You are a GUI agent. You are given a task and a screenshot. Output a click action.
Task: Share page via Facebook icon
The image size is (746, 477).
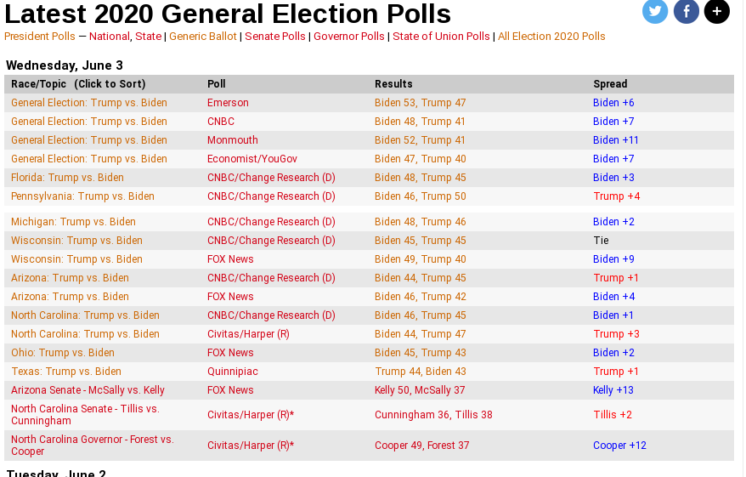(x=686, y=10)
